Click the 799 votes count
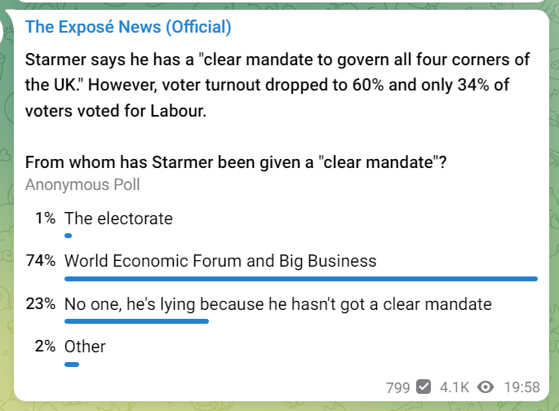 tap(398, 387)
